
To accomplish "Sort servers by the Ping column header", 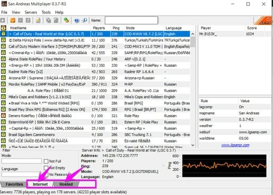I will 117,28.
